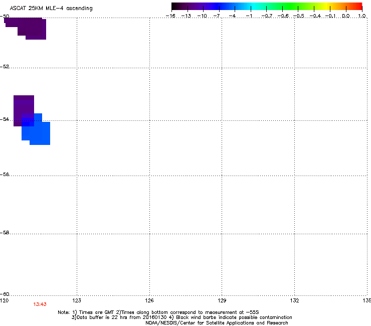Click the latitude label -60
Screen dimensions: 371x326
(5, 294)
